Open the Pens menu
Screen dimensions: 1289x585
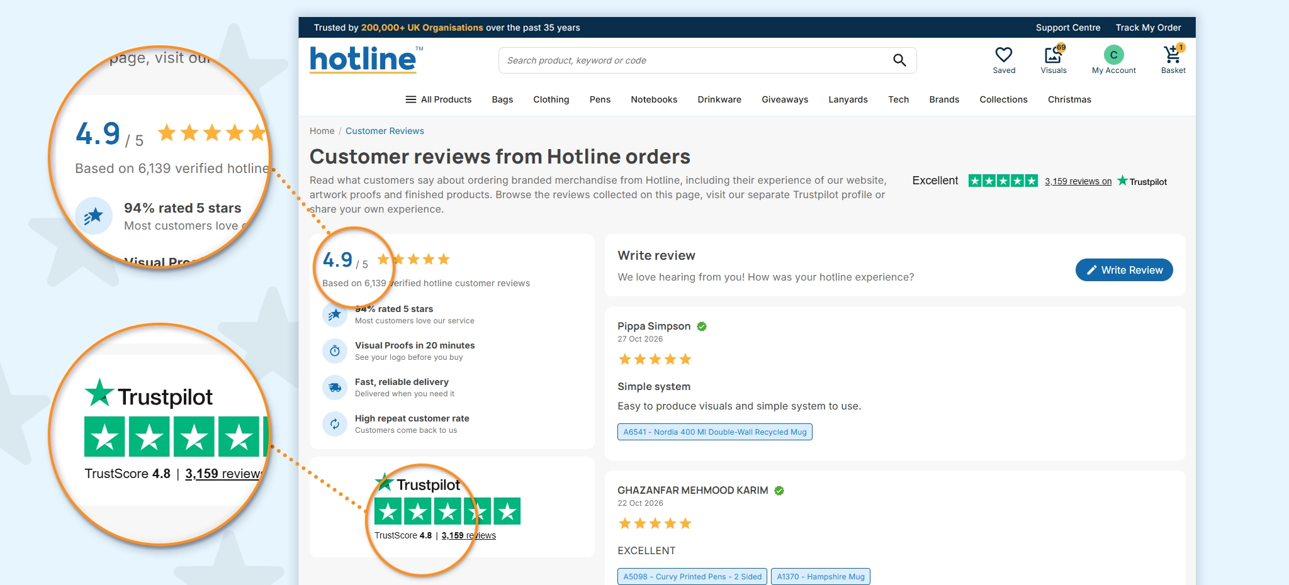pyautogui.click(x=600, y=99)
